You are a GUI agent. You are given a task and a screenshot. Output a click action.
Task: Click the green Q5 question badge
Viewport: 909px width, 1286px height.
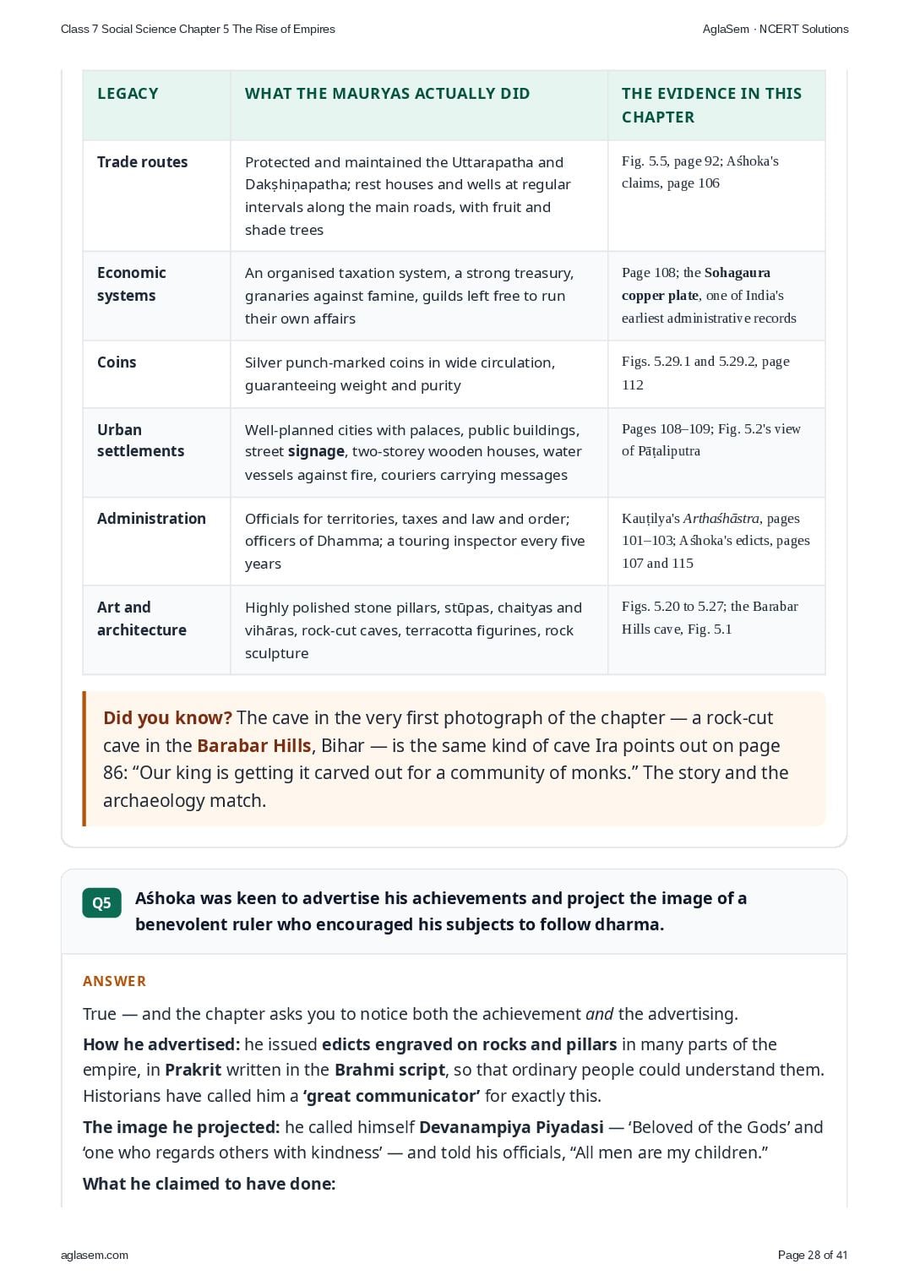coord(101,902)
